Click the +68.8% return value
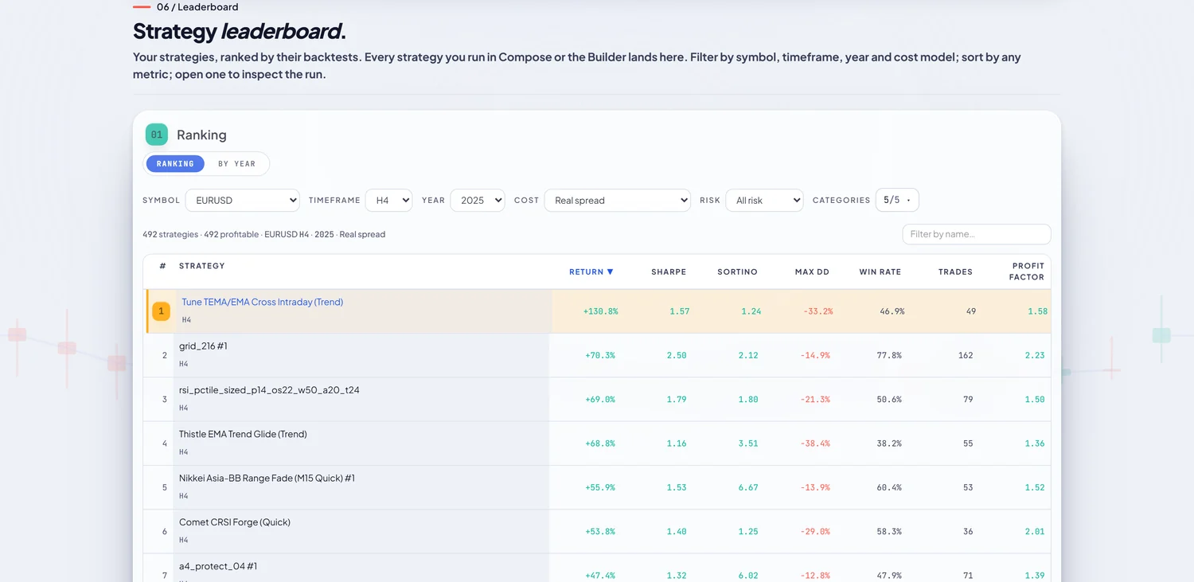The width and height of the screenshot is (1194, 582). coord(600,443)
